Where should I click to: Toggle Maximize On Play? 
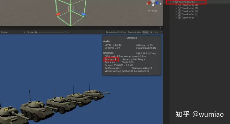point(116,32)
